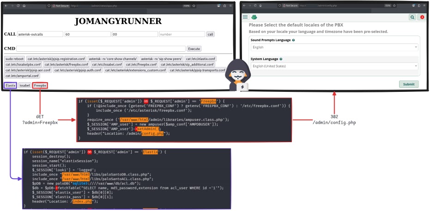Go back in the config.php browser window
The height and width of the screenshot is (211, 430).
244,6
